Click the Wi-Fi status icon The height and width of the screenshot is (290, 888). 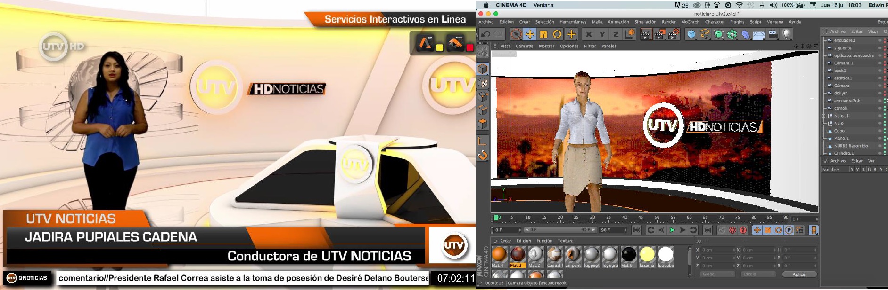[x=739, y=5]
